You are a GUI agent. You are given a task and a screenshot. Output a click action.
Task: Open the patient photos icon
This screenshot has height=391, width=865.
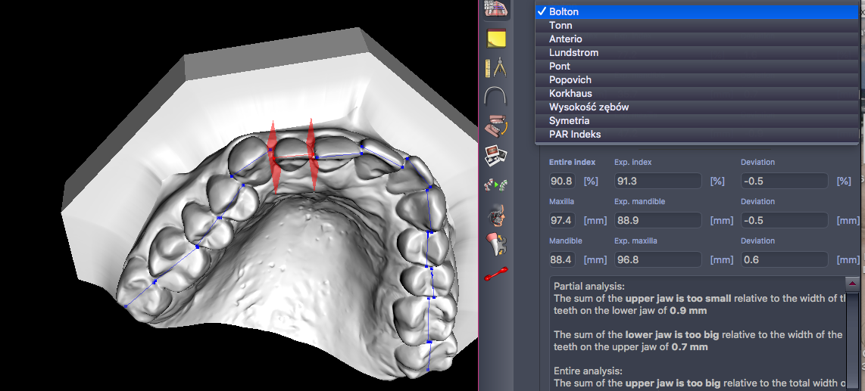[x=496, y=154]
